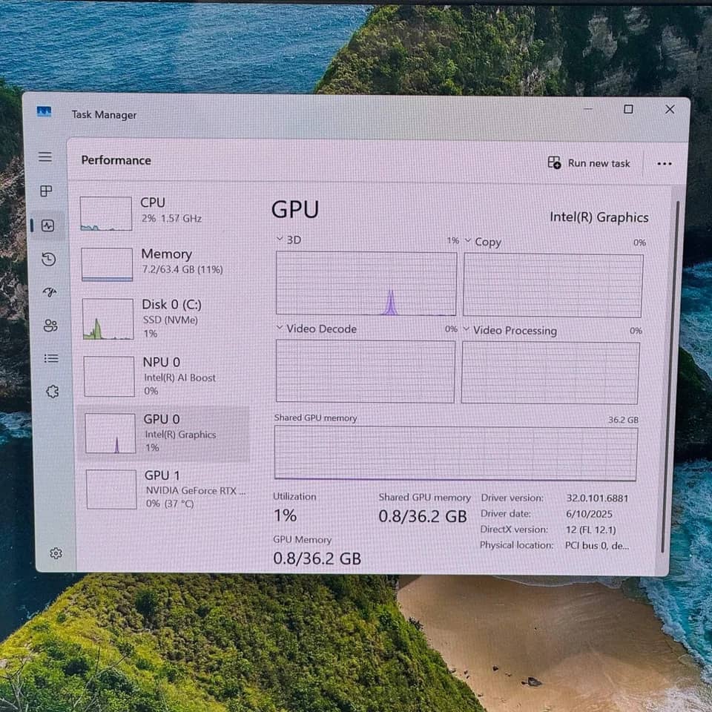Close the Task Manager window
This screenshot has width=712, height=712.
tap(670, 109)
